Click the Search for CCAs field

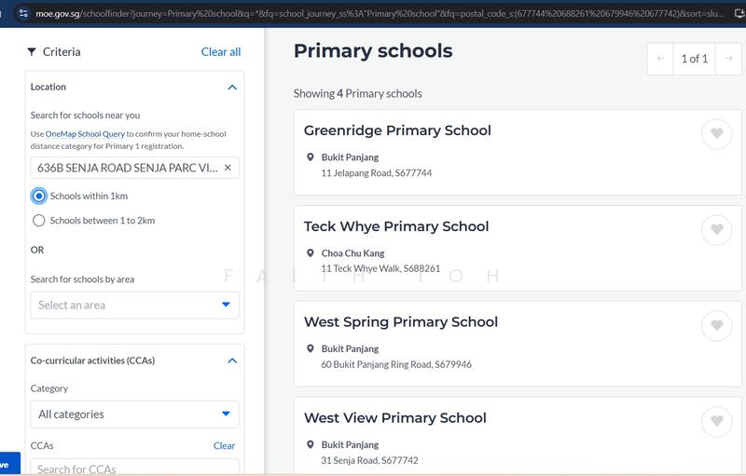tap(134, 468)
